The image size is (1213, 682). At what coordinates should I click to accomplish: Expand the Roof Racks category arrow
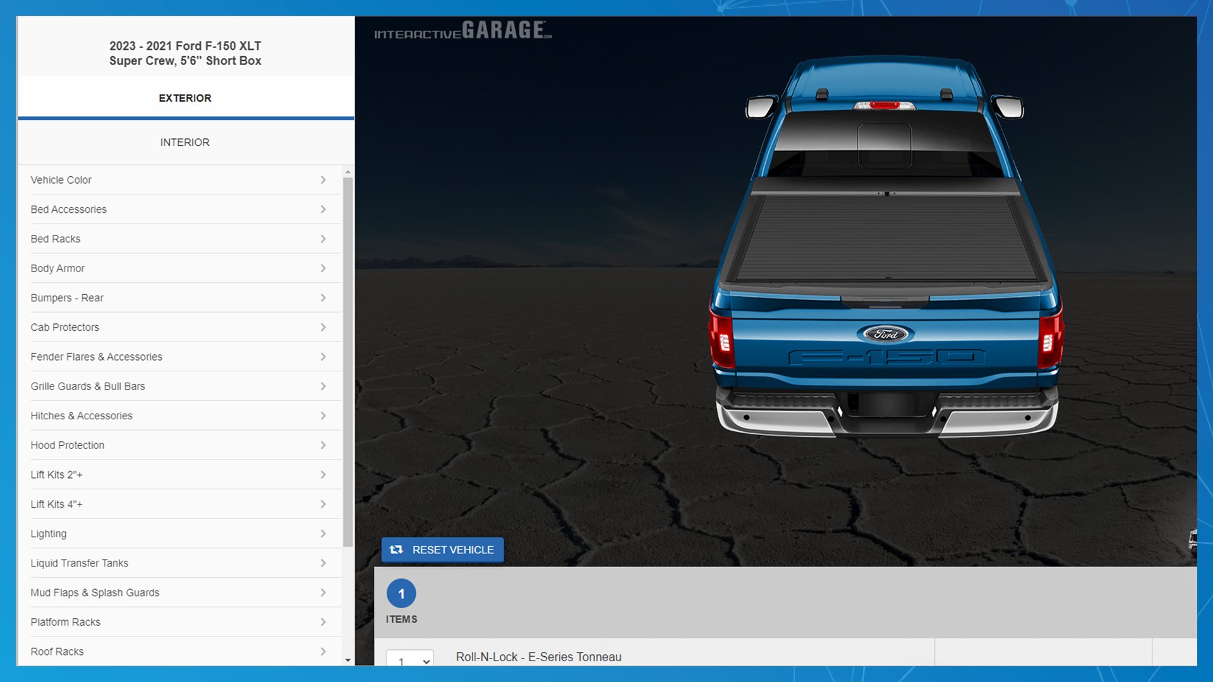323,651
